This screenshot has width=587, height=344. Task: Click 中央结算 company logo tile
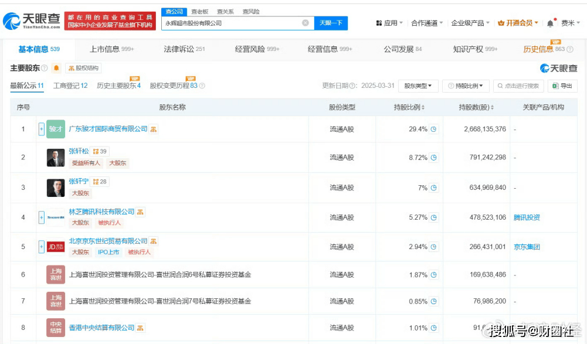[56, 328]
